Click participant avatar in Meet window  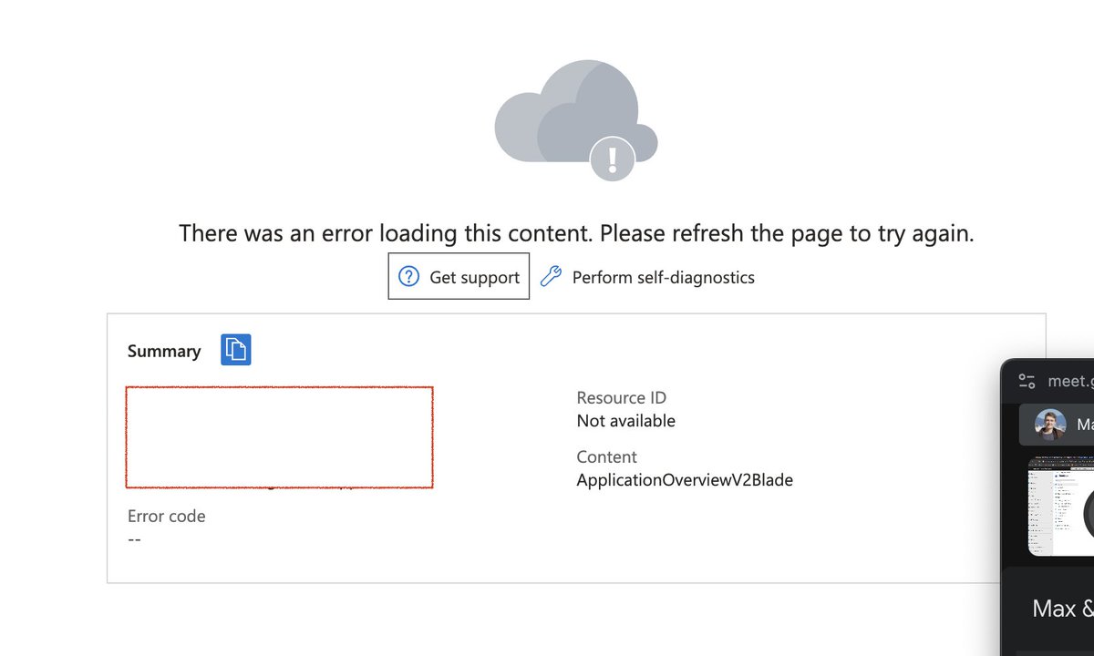tap(1050, 425)
